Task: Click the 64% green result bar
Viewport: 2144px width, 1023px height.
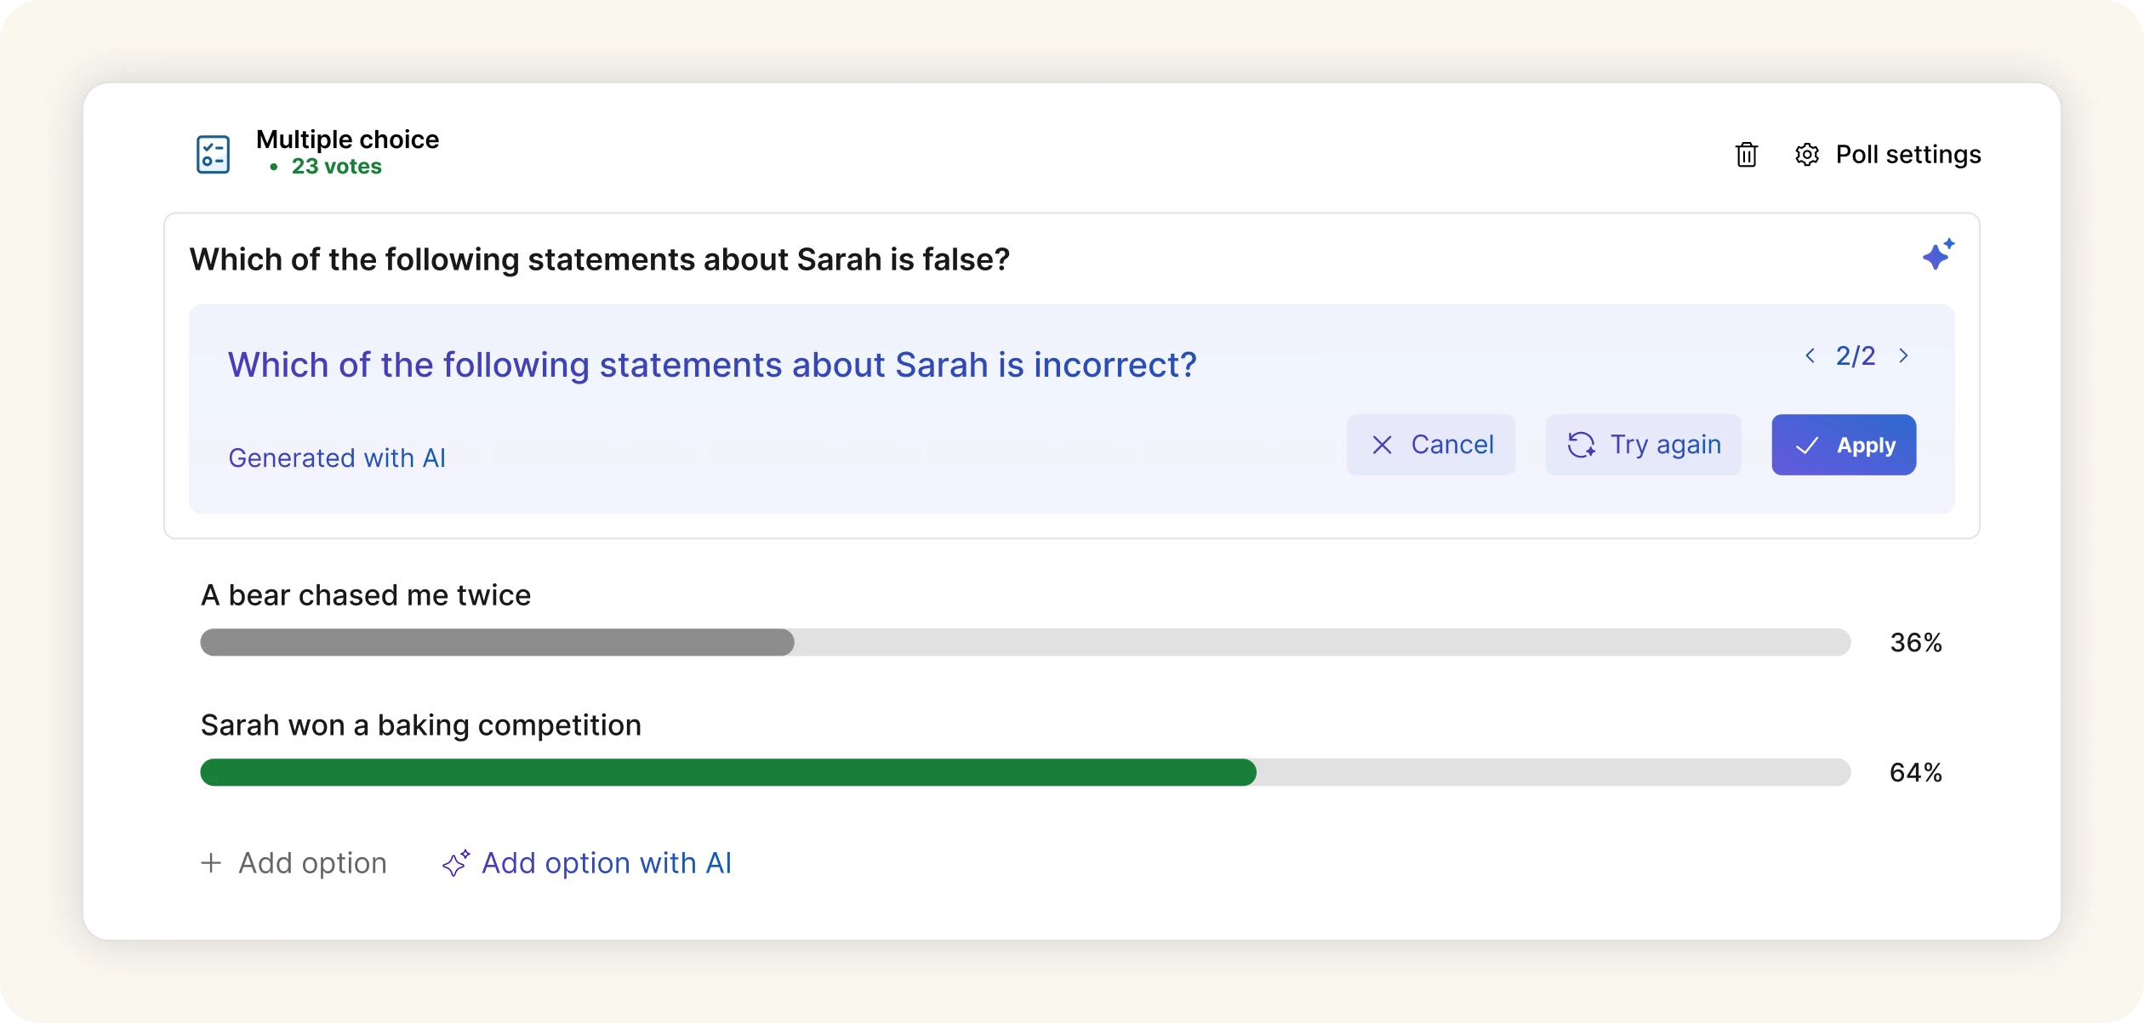Action: [727, 772]
